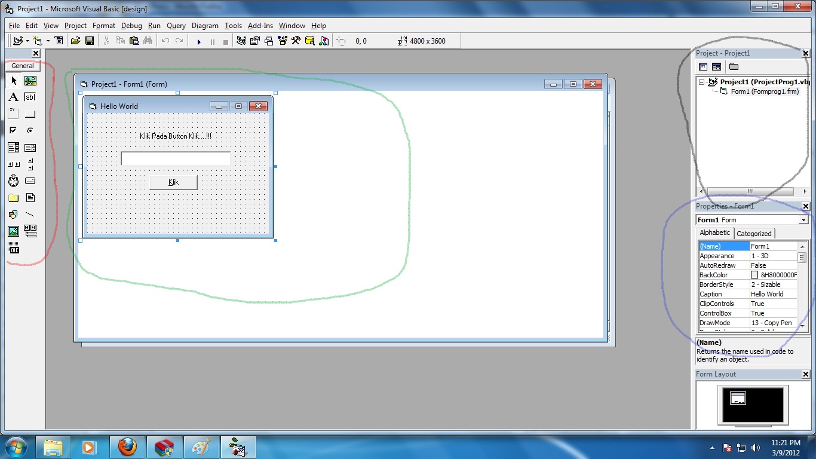
Task: Open the Object Browser toolbar icon
Action: coord(282,41)
